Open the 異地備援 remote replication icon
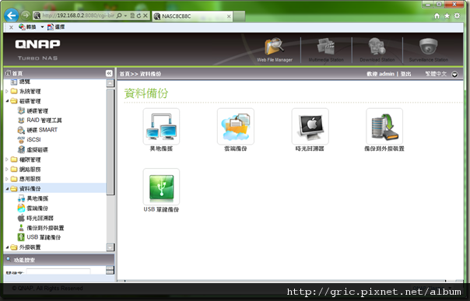 (161, 127)
